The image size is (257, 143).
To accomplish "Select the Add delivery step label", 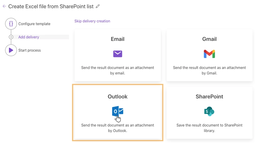I will click(x=29, y=37).
